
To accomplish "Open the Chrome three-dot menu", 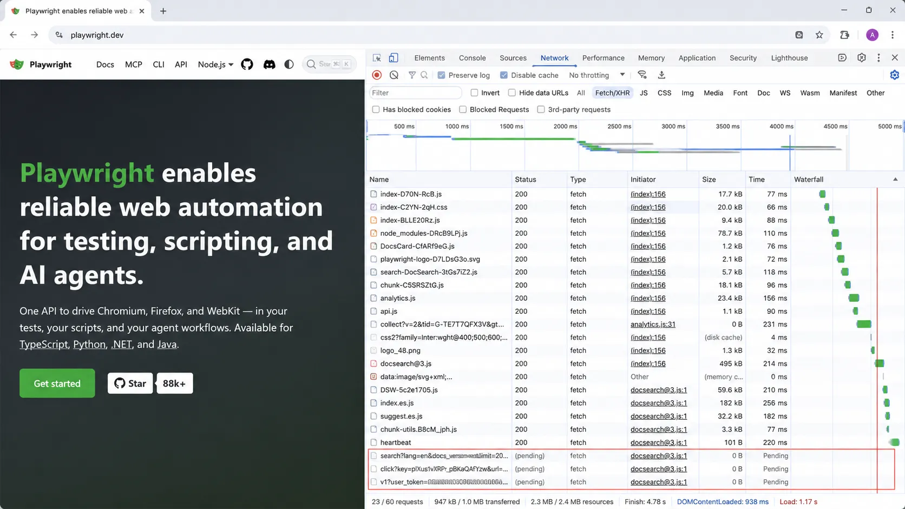I will point(893,35).
